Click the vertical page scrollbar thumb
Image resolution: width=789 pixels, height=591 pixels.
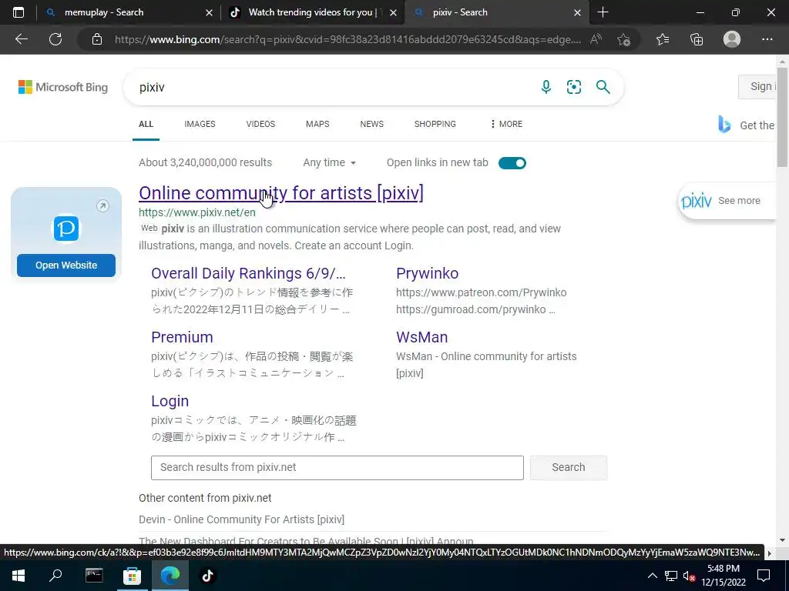pyautogui.click(x=782, y=116)
